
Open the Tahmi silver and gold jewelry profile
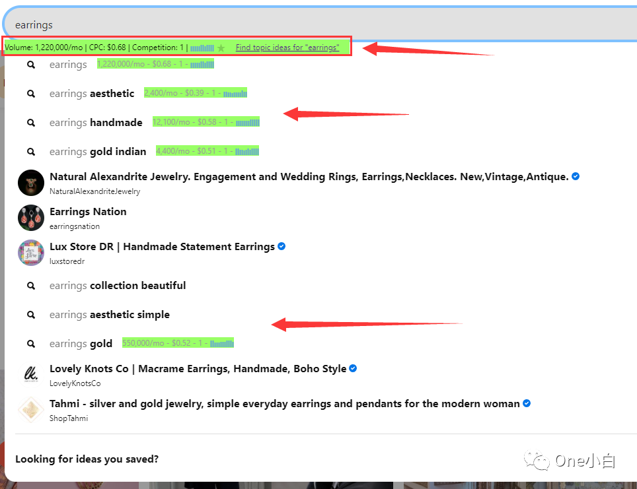click(x=284, y=404)
